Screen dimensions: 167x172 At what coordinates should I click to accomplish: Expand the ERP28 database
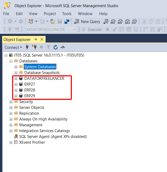point(16,90)
